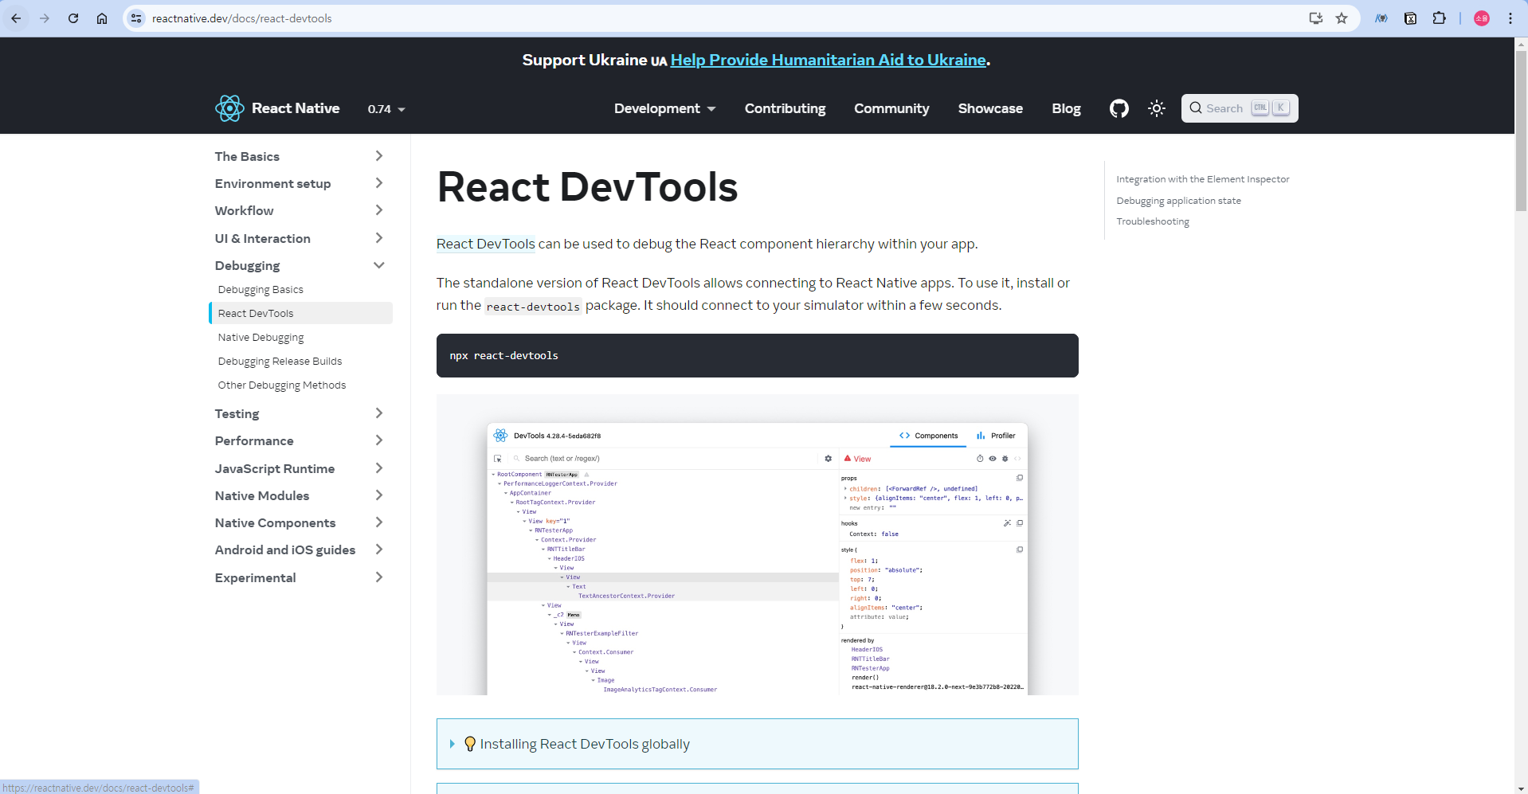This screenshot has width=1528, height=794.
Task: Jump to Troubleshooting section
Action: 1152,221
